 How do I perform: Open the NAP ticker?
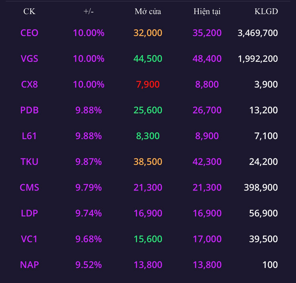click(29, 265)
